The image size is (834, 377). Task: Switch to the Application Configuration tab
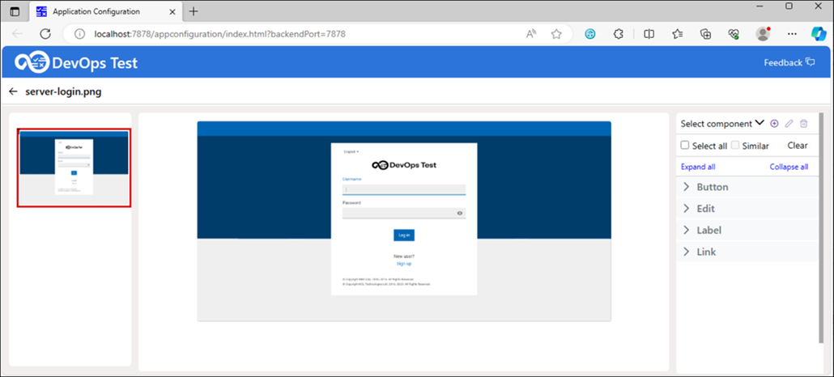click(104, 11)
